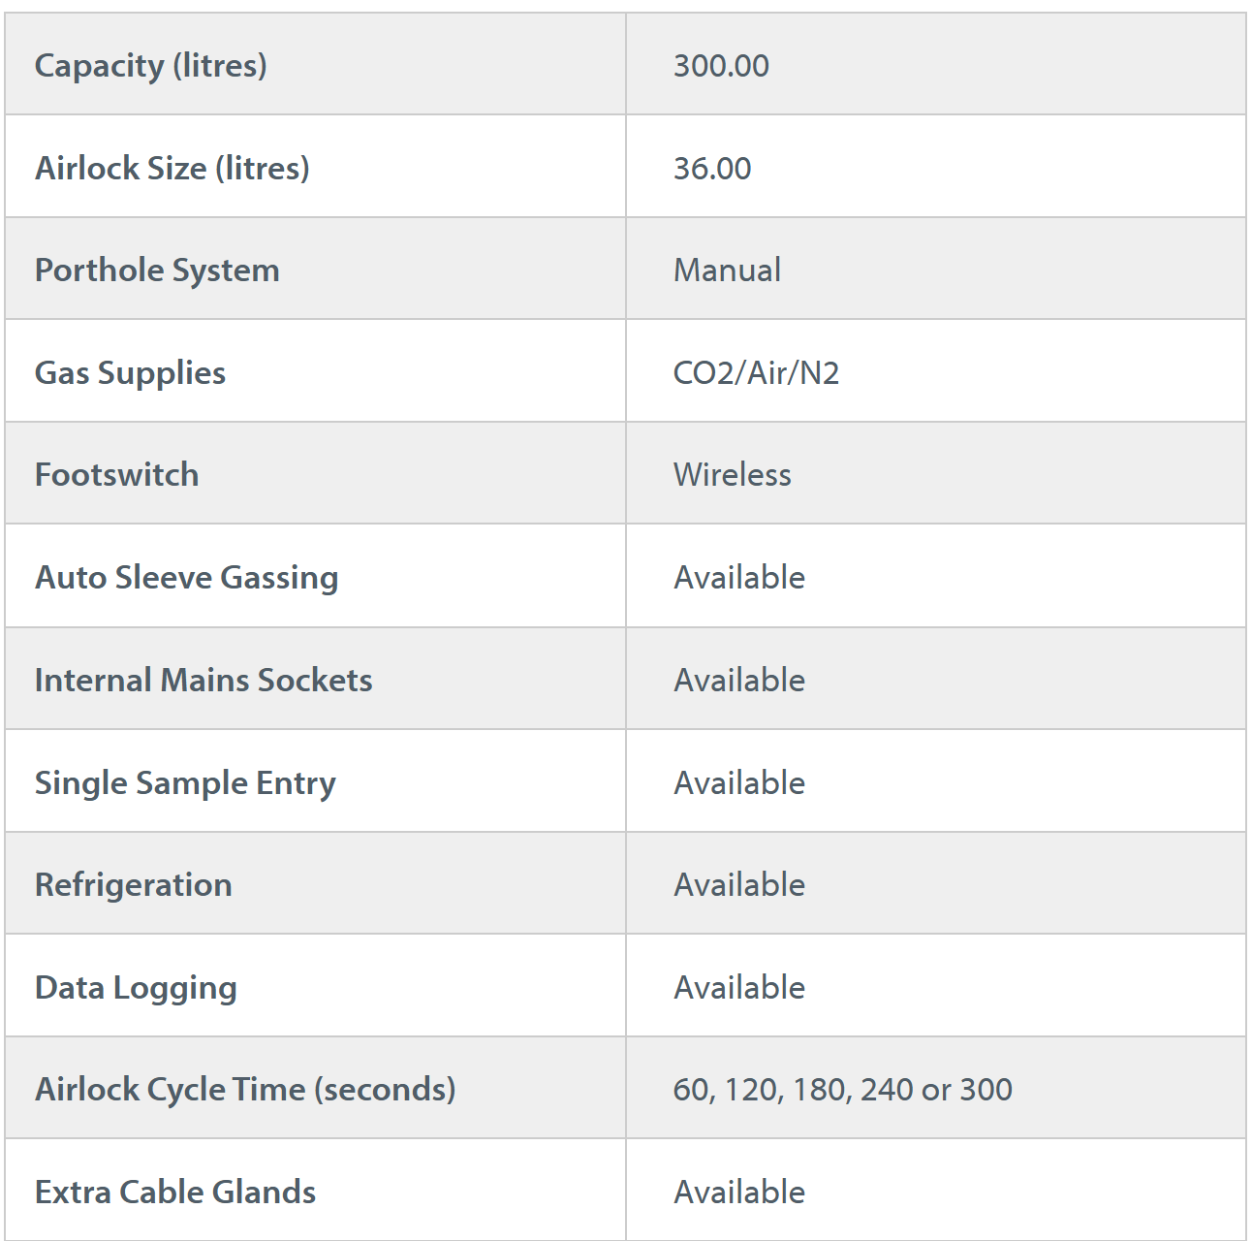Image resolution: width=1252 pixels, height=1241 pixels.
Task: Select the 300.00 capacity value
Action: (721, 66)
